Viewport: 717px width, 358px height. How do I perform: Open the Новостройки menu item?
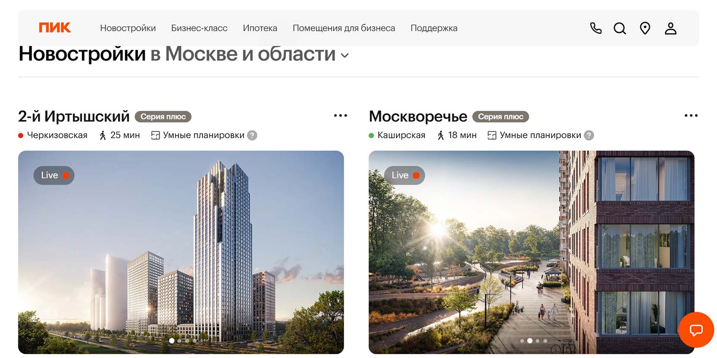tap(128, 28)
